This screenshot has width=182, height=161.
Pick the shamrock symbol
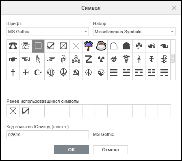(139, 46)
